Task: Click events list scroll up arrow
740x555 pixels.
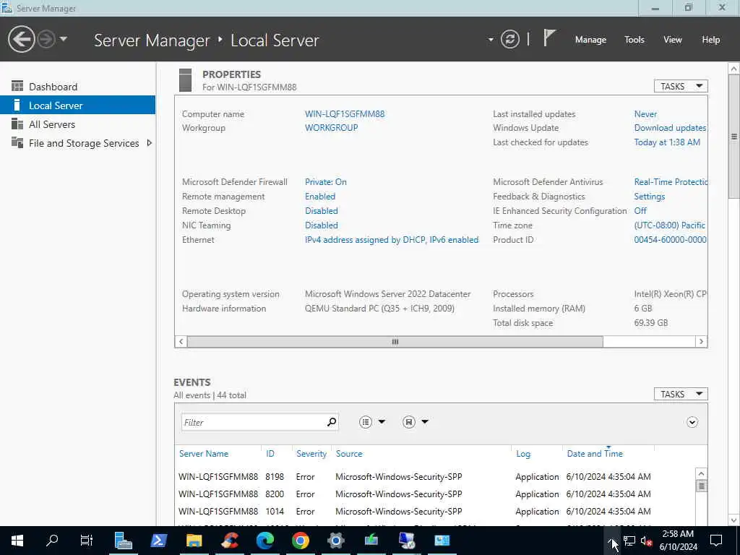Action: pos(701,474)
